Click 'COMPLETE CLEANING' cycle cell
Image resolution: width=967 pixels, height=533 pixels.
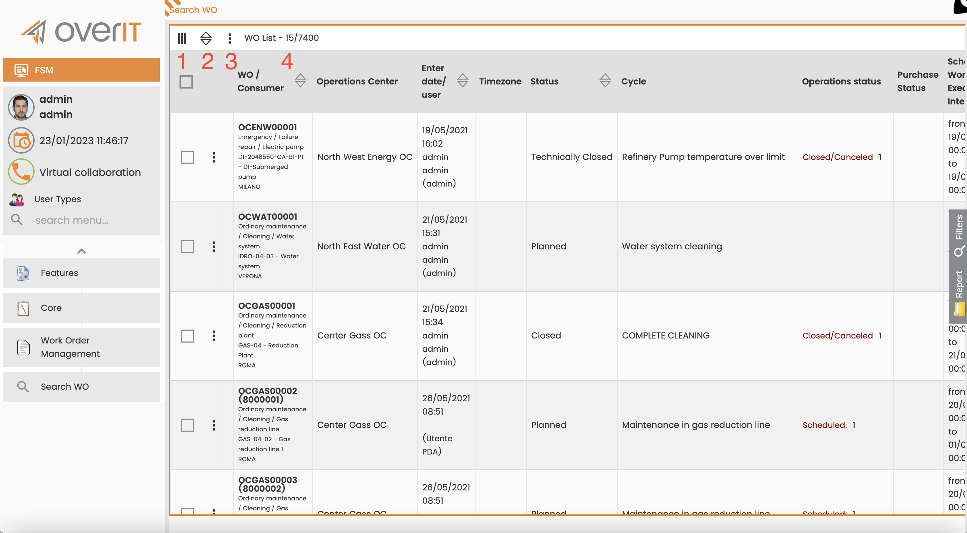pos(666,336)
